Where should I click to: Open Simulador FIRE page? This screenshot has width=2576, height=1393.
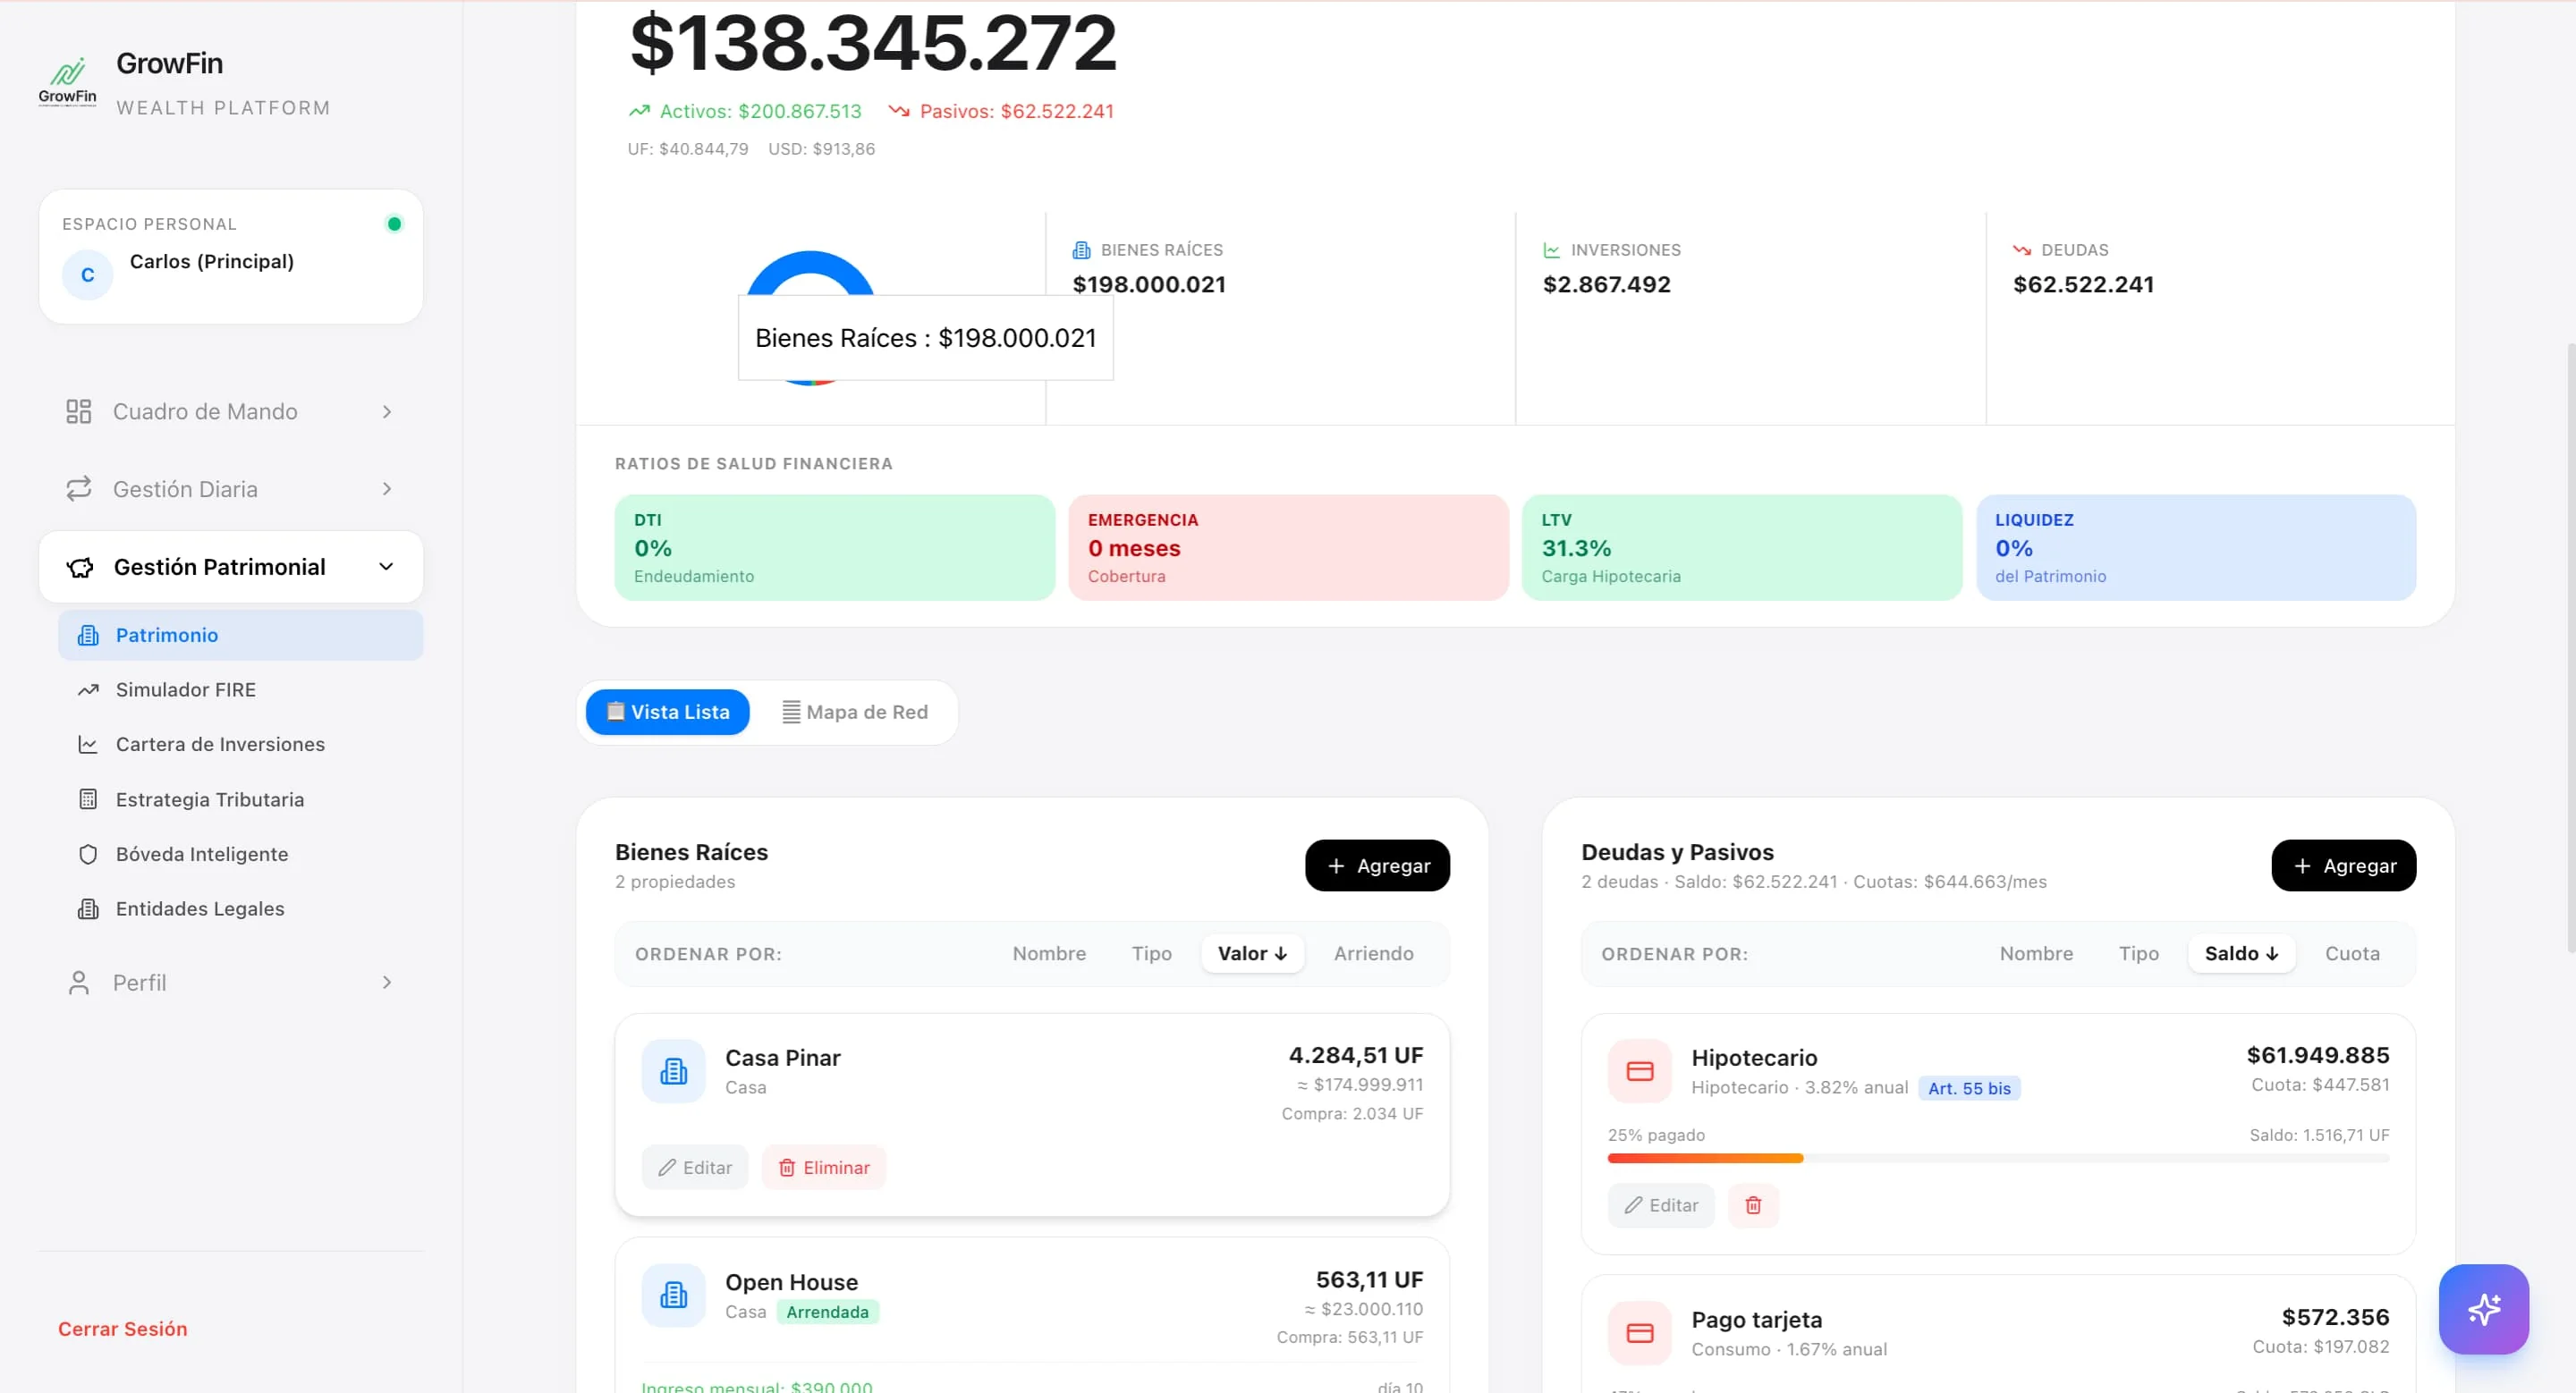point(241,689)
